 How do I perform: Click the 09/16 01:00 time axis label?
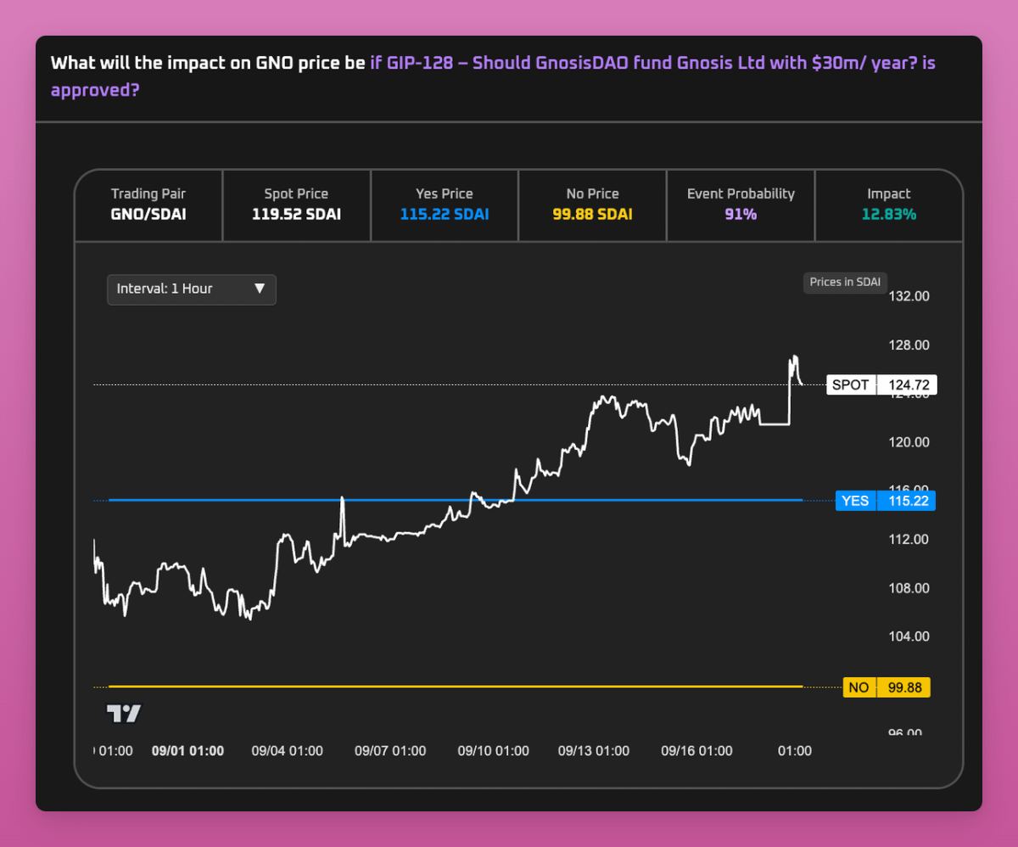[696, 751]
